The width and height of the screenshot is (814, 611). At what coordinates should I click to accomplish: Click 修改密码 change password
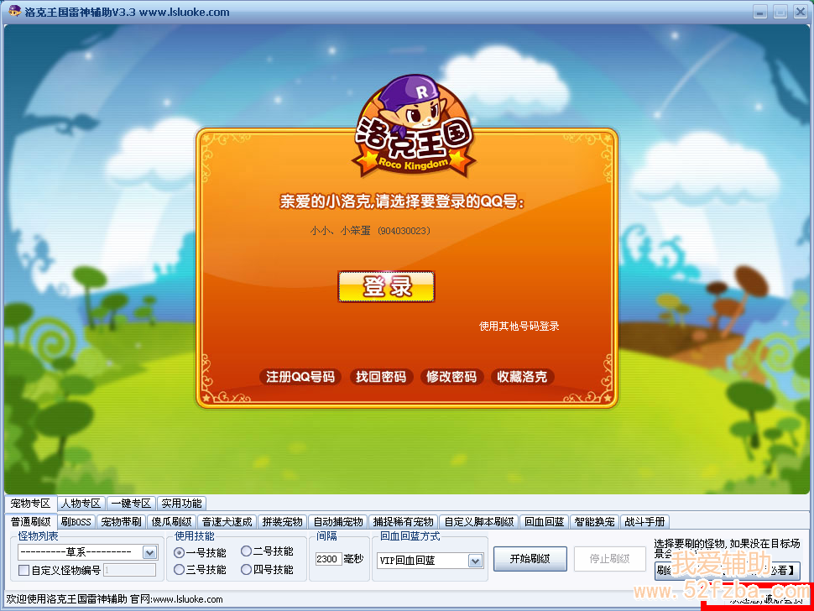pyautogui.click(x=451, y=377)
